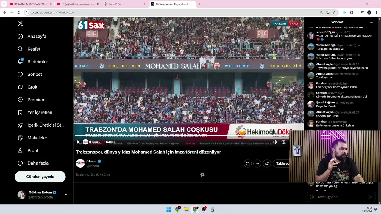Reload the current page
This screenshot has width=381, height=214.
coord(19,12)
